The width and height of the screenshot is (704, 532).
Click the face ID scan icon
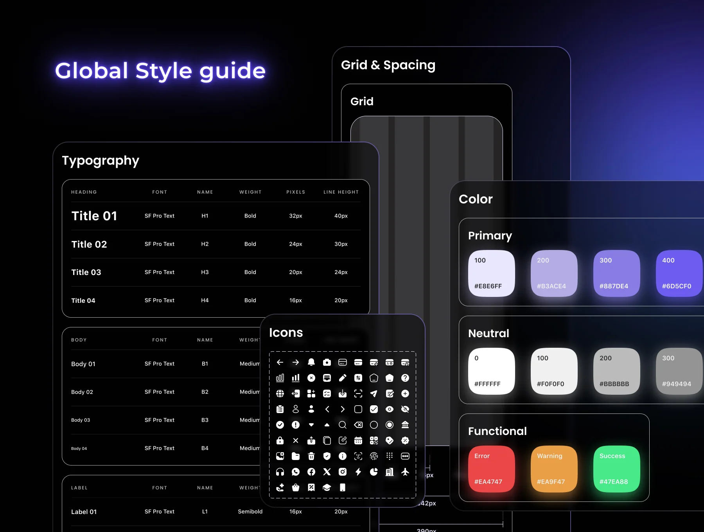coord(358,456)
